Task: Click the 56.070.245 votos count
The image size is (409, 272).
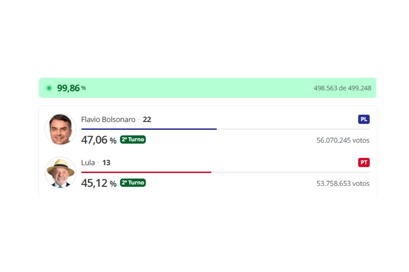Action: click(343, 140)
